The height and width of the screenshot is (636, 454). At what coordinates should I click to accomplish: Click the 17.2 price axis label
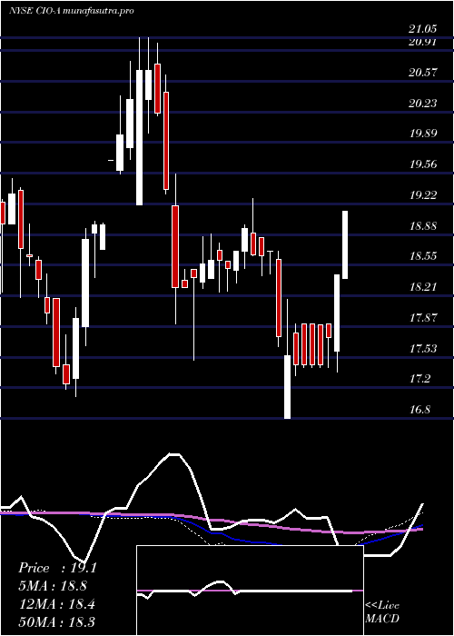pyautogui.click(x=419, y=379)
